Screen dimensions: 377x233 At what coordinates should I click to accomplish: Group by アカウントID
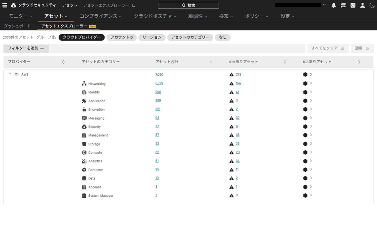click(122, 37)
